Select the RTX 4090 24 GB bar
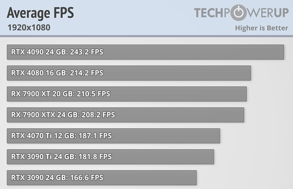The image size is (293, 189). click(145, 52)
